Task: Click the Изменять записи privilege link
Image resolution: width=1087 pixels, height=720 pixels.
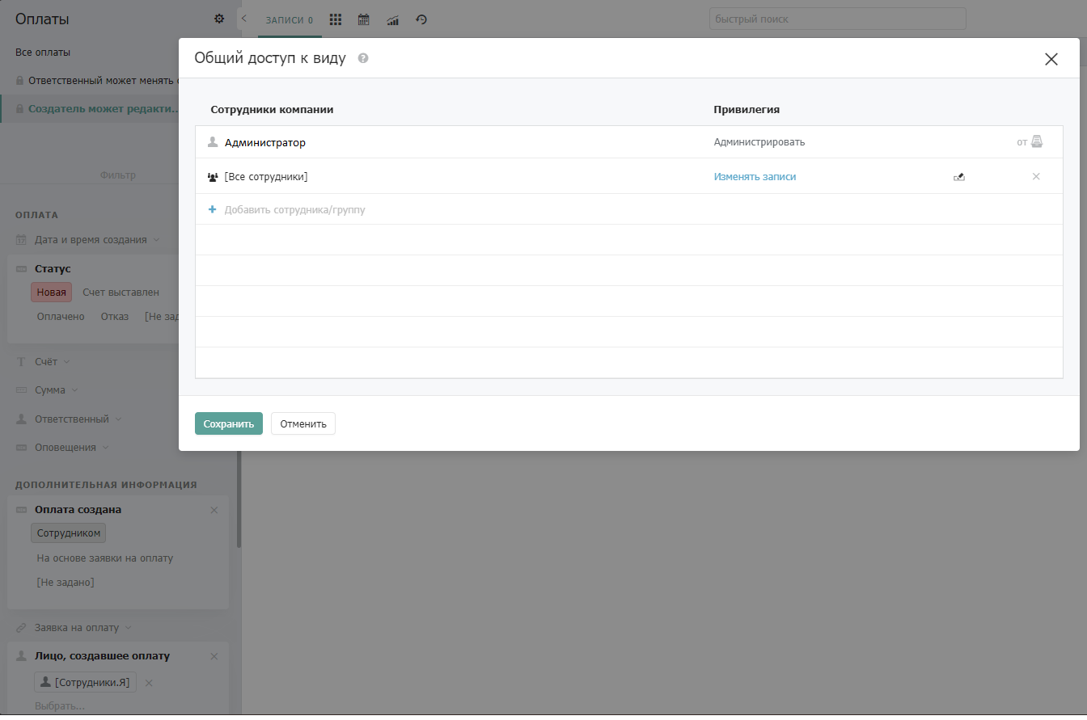Action: pos(755,176)
